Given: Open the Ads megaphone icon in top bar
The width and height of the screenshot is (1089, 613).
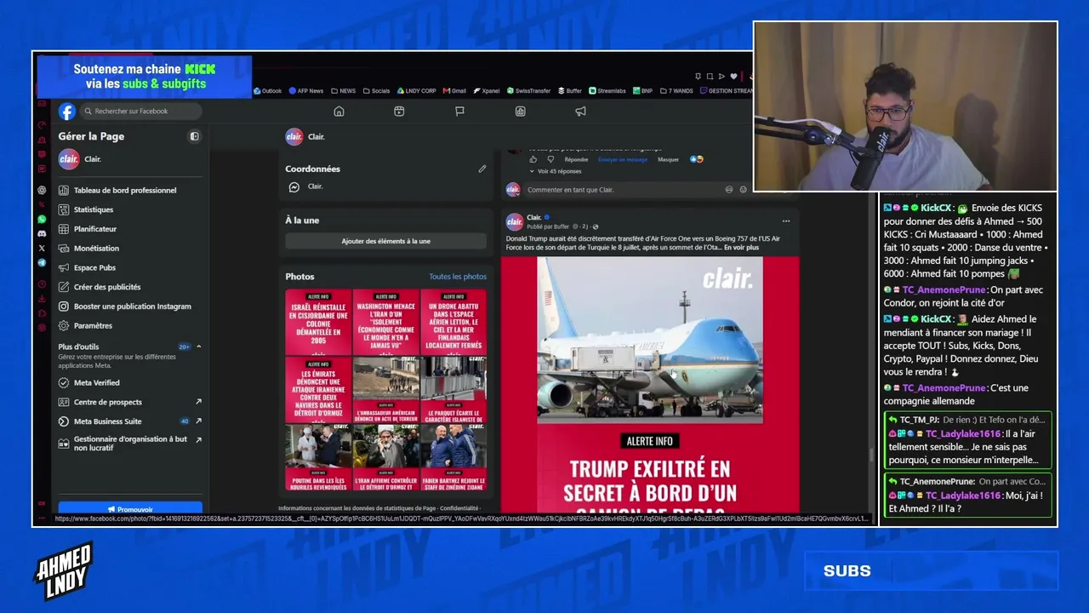Looking at the screenshot, I should click(580, 112).
